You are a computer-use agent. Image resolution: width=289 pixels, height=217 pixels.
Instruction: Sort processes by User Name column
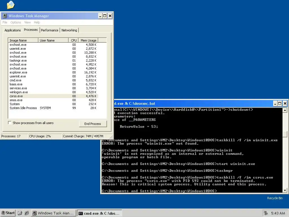click(x=53, y=40)
